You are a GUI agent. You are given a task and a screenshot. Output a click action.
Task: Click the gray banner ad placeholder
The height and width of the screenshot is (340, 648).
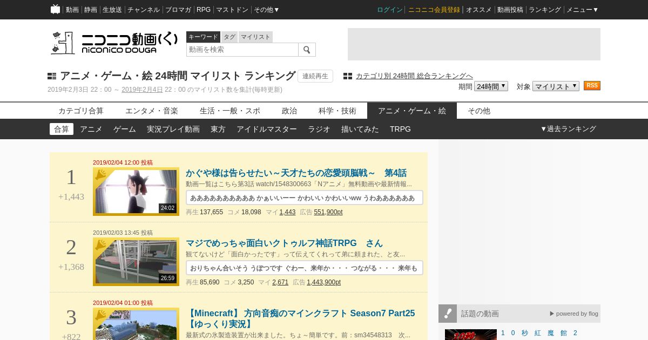474,44
